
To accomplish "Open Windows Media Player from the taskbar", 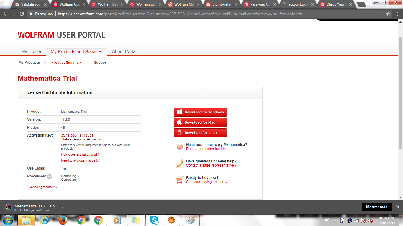I will click(x=118, y=220).
